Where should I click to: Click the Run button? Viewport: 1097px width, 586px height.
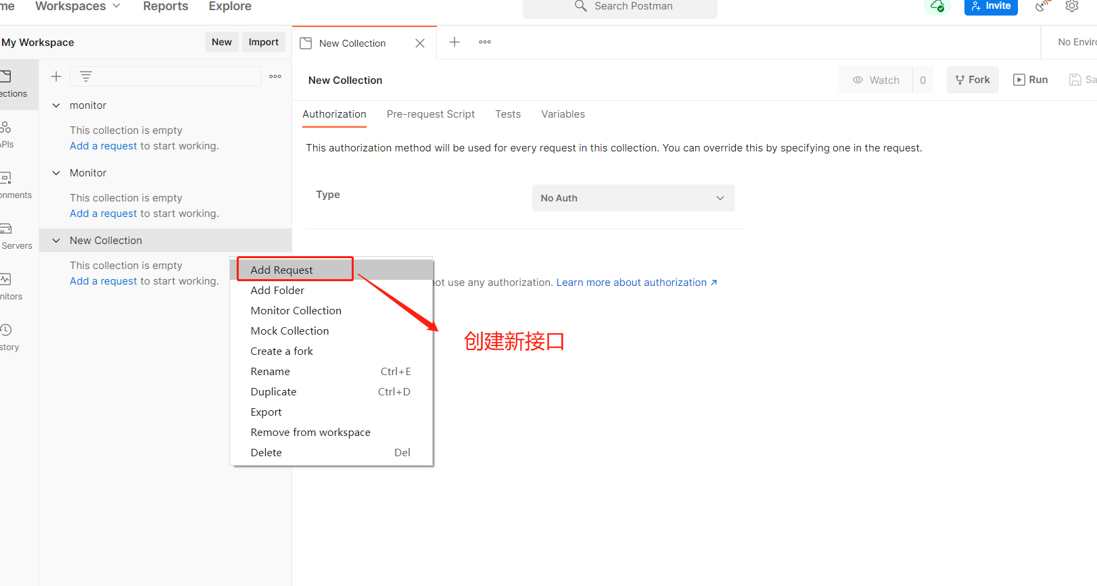1031,80
